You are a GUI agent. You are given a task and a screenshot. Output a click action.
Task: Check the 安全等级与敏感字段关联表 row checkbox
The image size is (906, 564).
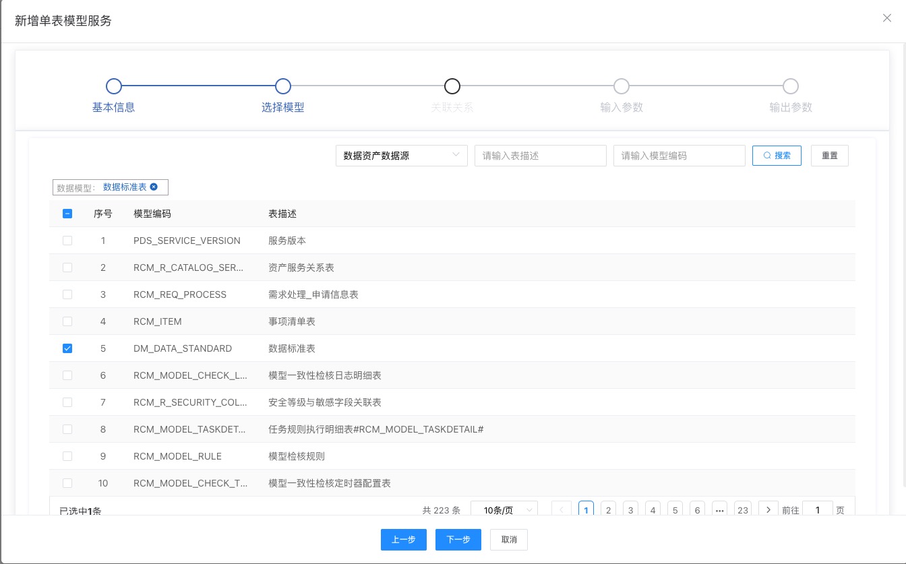coord(67,402)
